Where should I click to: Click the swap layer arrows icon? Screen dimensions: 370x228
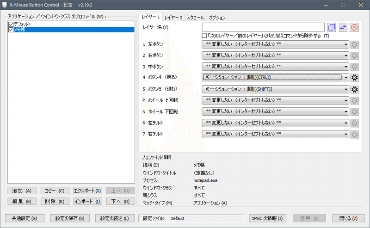[x=343, y=27]
